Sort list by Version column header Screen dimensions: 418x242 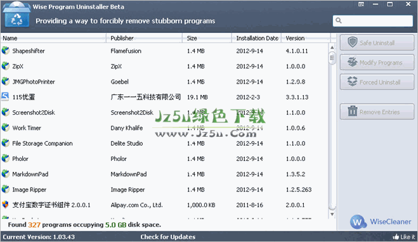306,38
